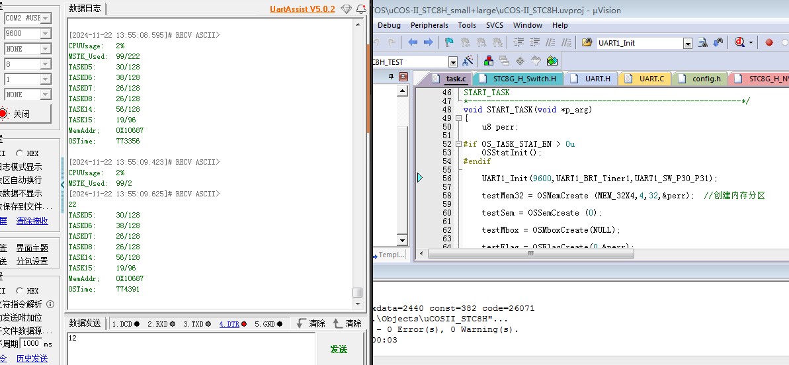Screen dimensions: 789x365
Task: Open Options for Target magic wand icon
Action: (468, 61)
